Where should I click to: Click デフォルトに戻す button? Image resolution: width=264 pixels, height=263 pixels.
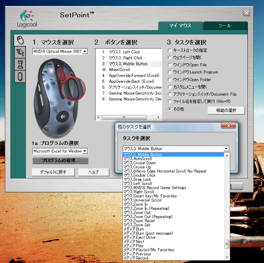(x=53, y=172)
